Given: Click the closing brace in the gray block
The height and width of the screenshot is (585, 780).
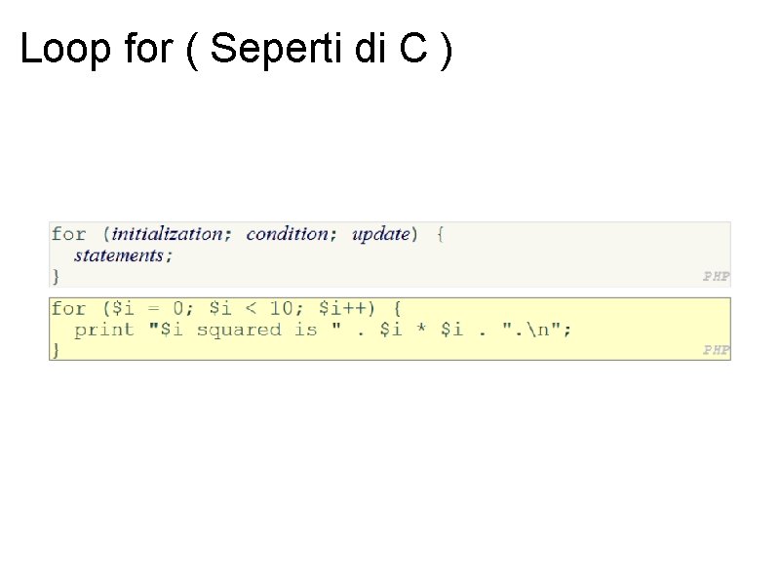Looking at the screenshot, I should [56, 276].
